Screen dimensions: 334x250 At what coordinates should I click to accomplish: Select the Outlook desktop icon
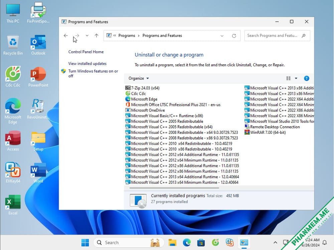click(x=38, y=45)
